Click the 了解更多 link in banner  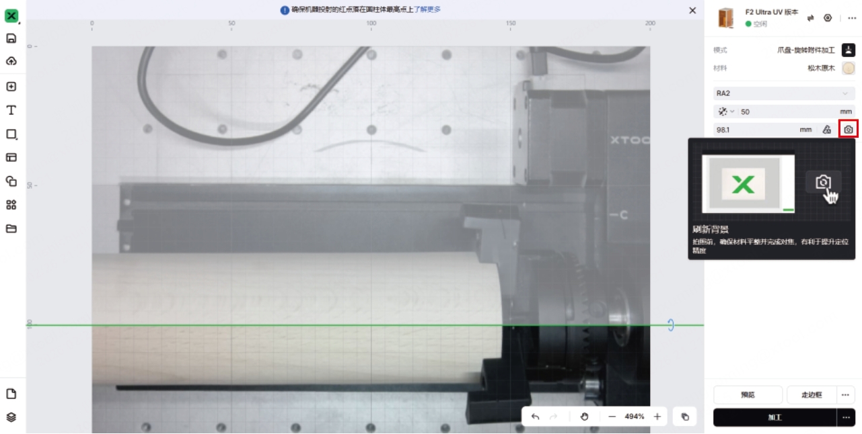click(x=427, y=10)
